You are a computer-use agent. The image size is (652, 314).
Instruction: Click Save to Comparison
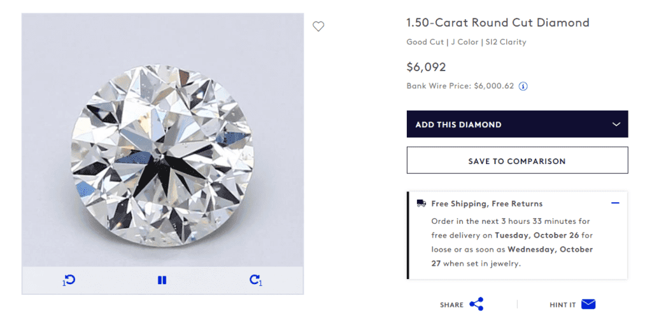click(517, 161)
